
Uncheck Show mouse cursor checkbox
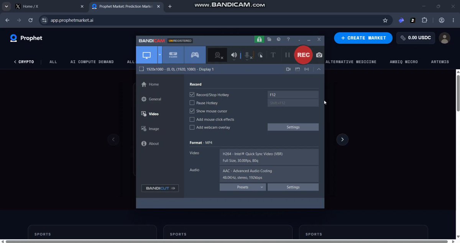point(192,111)
